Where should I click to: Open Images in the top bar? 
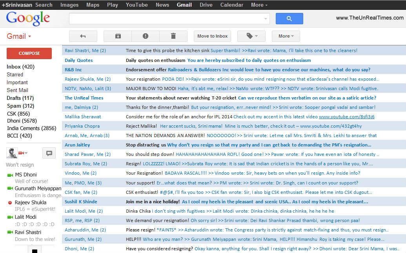click(x=69, y=5)
